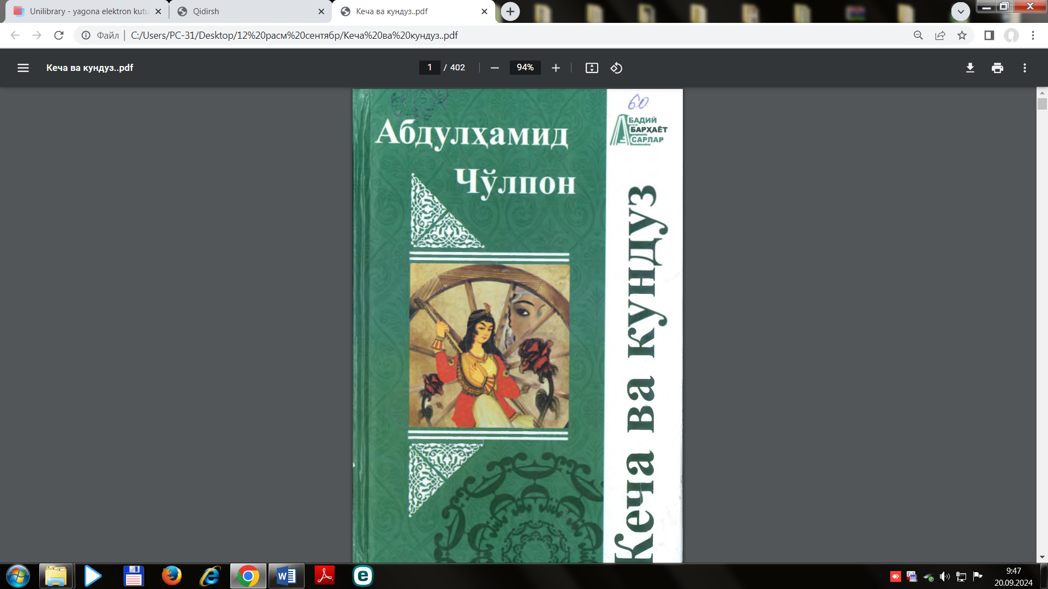
Task: Rotate the PDF page counterclockwise
Action: (x=616, y=68)
